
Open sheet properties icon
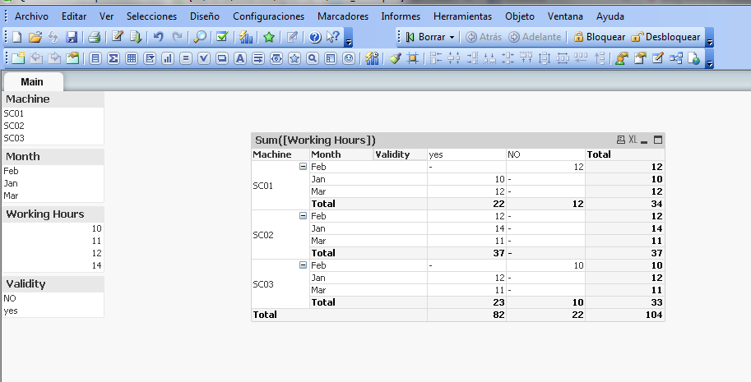(x=72, y=58)
